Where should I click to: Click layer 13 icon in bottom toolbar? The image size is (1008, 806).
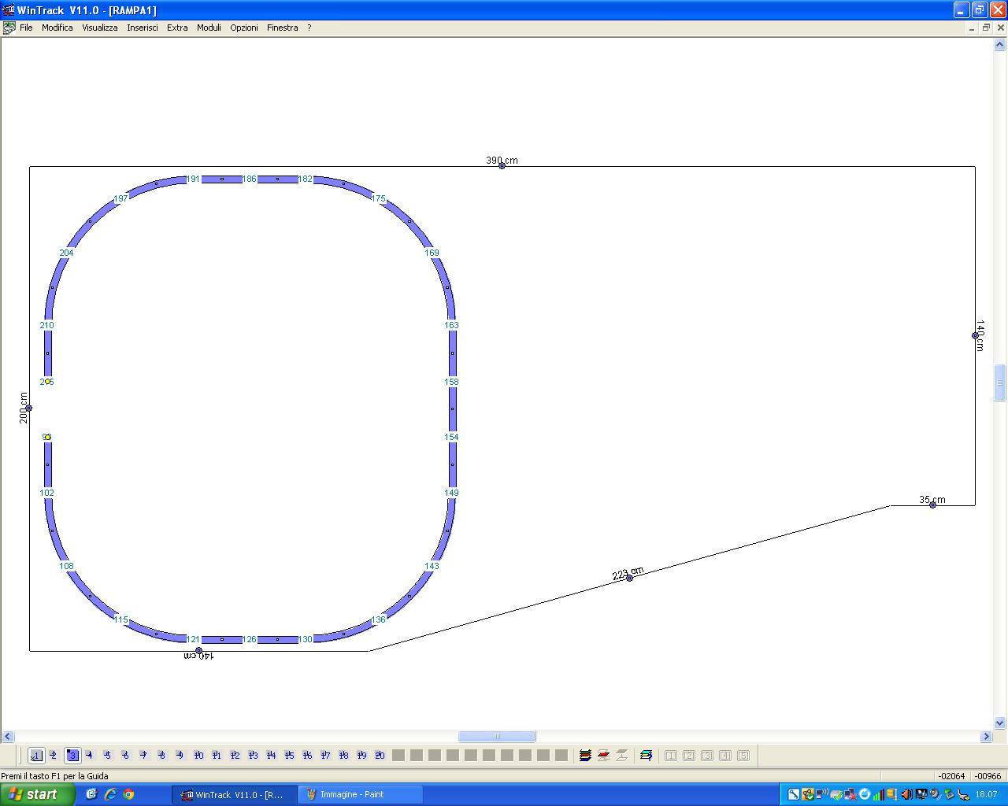tap(253, 756)
